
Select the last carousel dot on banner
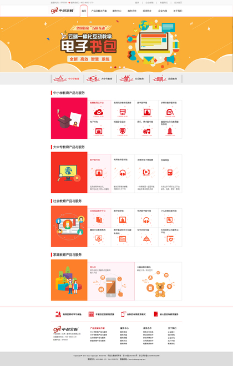(x=124, y=67)
